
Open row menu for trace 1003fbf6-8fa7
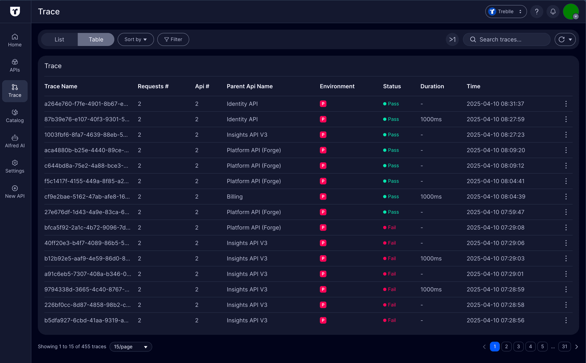(x=566, y=135)
